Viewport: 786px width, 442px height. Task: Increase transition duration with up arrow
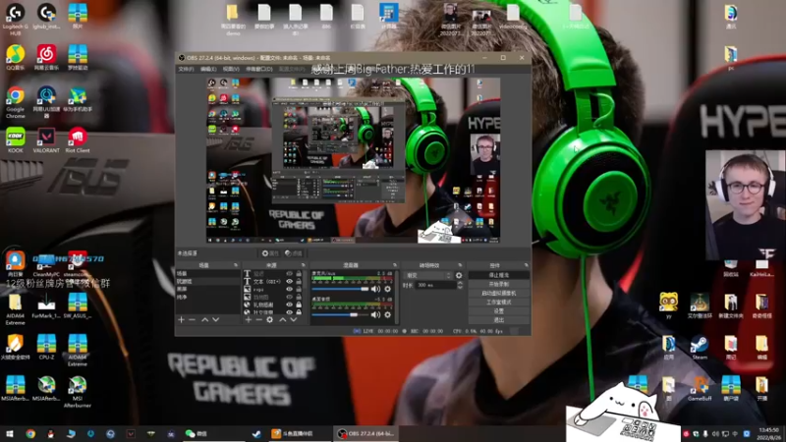pyautogui.click(x=460, y=283)
